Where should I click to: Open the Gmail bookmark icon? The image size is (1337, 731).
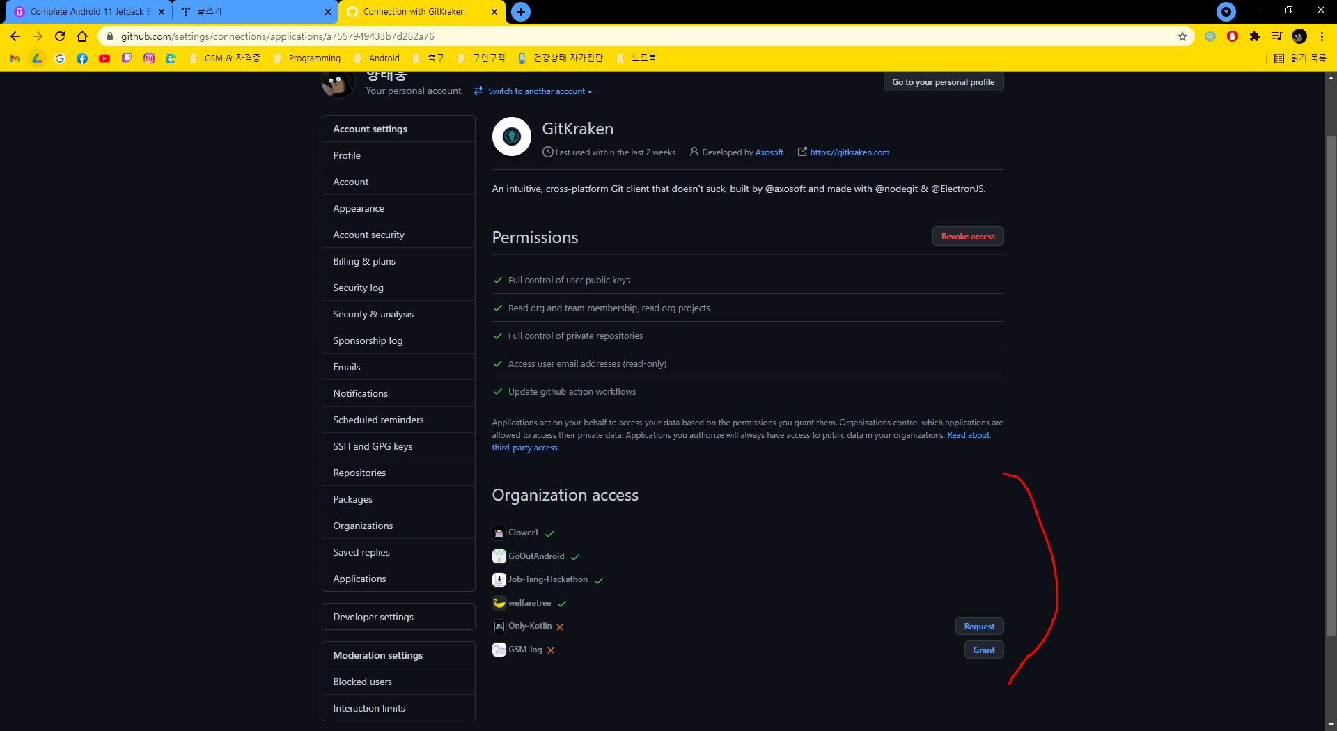click(x=15, y=58)
